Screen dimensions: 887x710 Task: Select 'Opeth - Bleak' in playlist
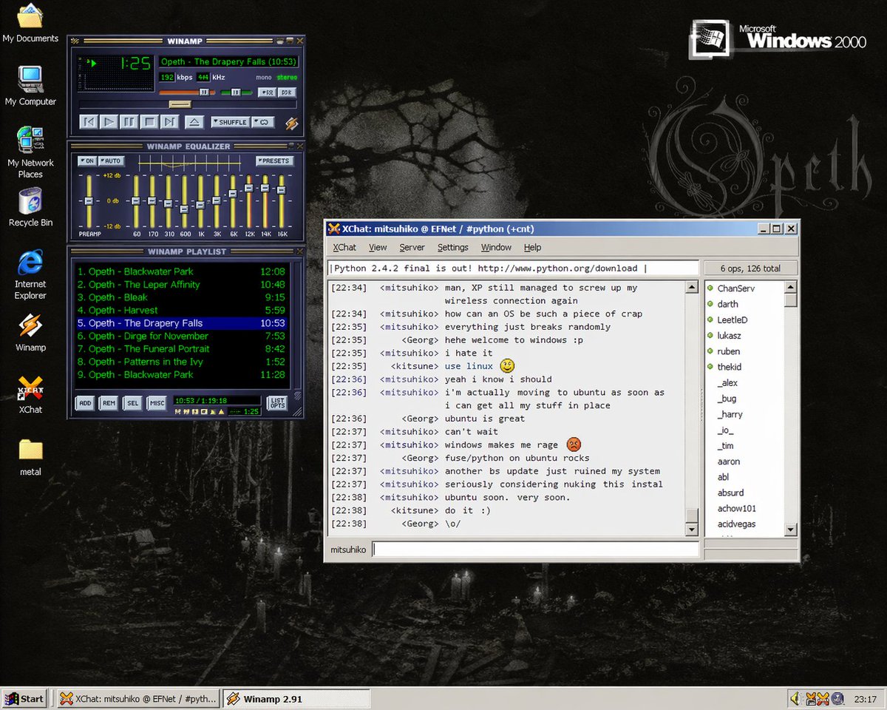click(x=181, y=297)
